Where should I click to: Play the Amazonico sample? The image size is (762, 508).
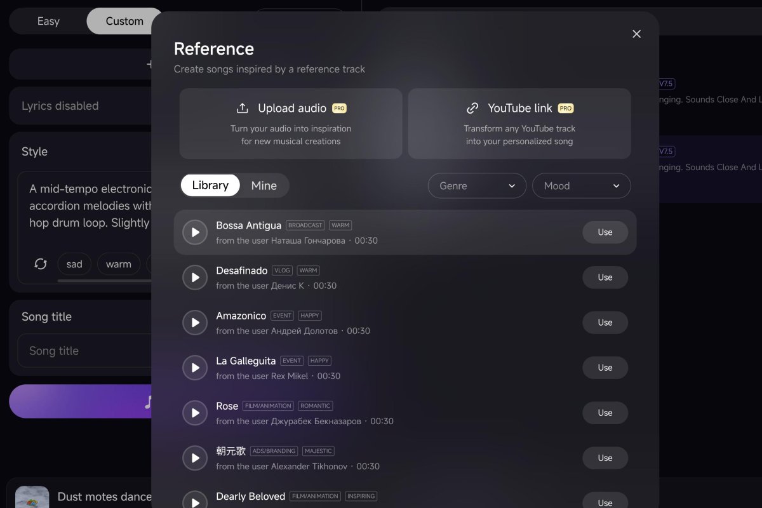[195, 322]
